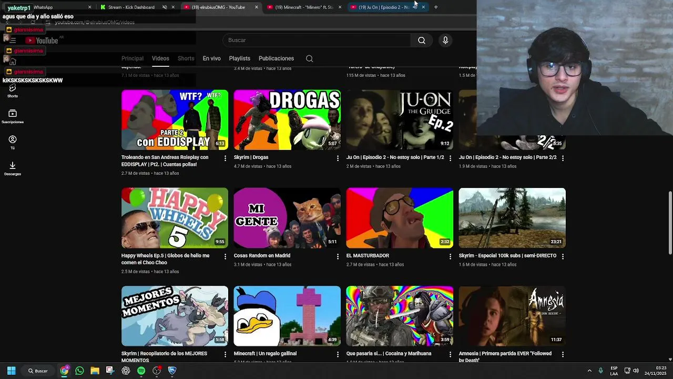Open options for Skyrim Especial 100k subs video
Viewport: 673px width, 379px height.
(563, 256)
